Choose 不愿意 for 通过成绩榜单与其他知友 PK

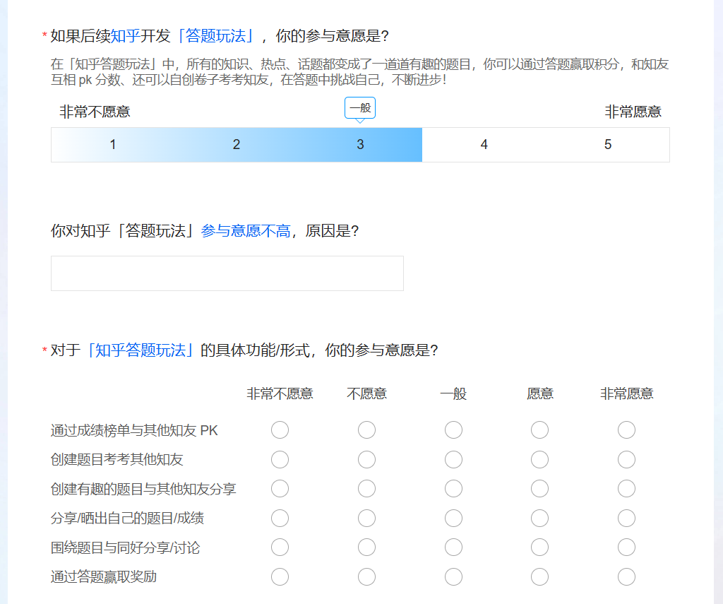pos(366,430)
